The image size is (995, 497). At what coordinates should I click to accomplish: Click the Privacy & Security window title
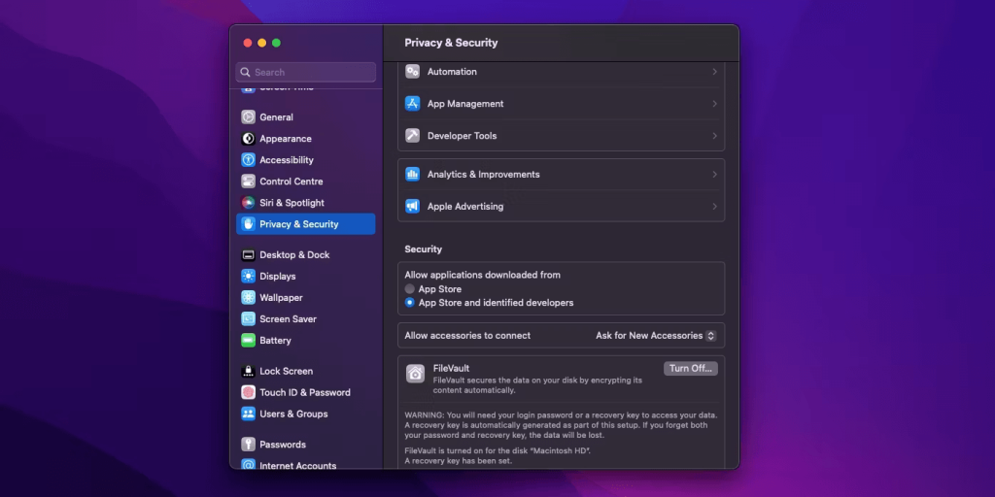point(451,43)
